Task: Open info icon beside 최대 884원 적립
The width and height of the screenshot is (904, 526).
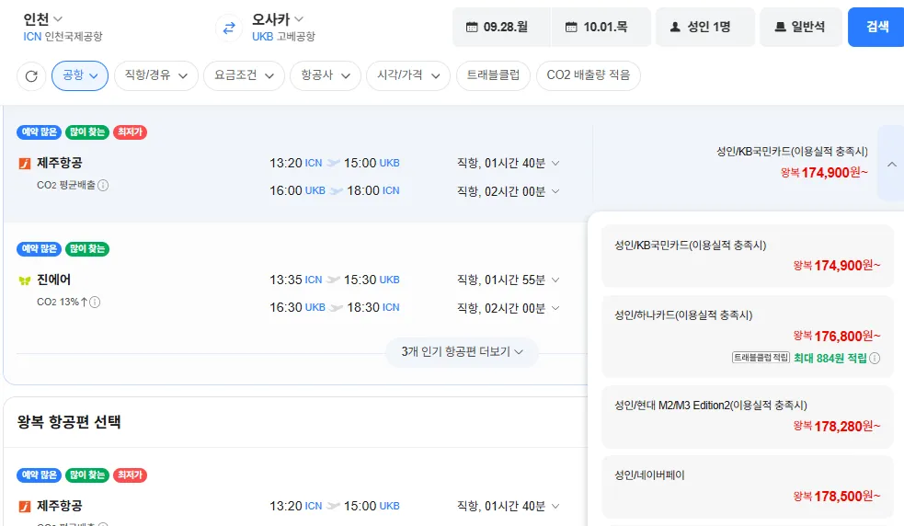Action: [x=875, y=358]
